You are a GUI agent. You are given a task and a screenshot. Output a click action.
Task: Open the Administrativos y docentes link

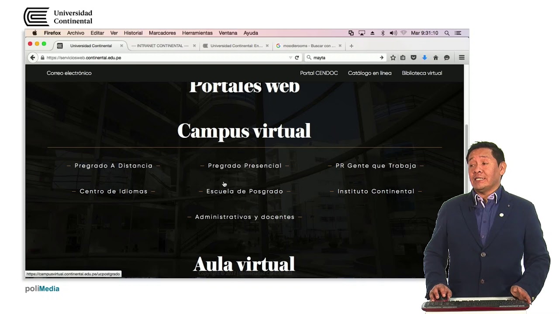click(x=245, y=217)
